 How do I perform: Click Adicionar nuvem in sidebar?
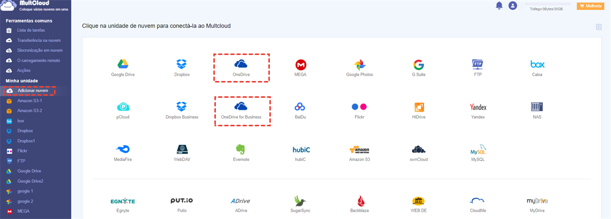point(33,91)
